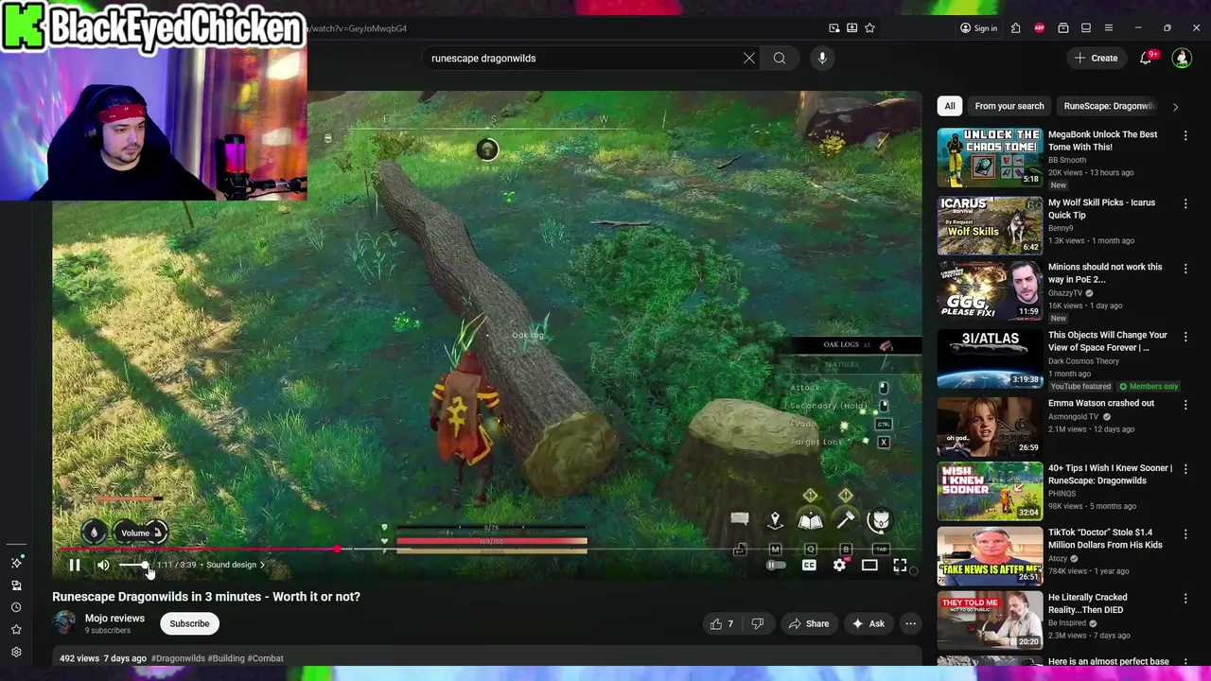Screen dimensions: 1211x681
Task: Toggle the autoplay switch
Action: (x=776, y=566)
